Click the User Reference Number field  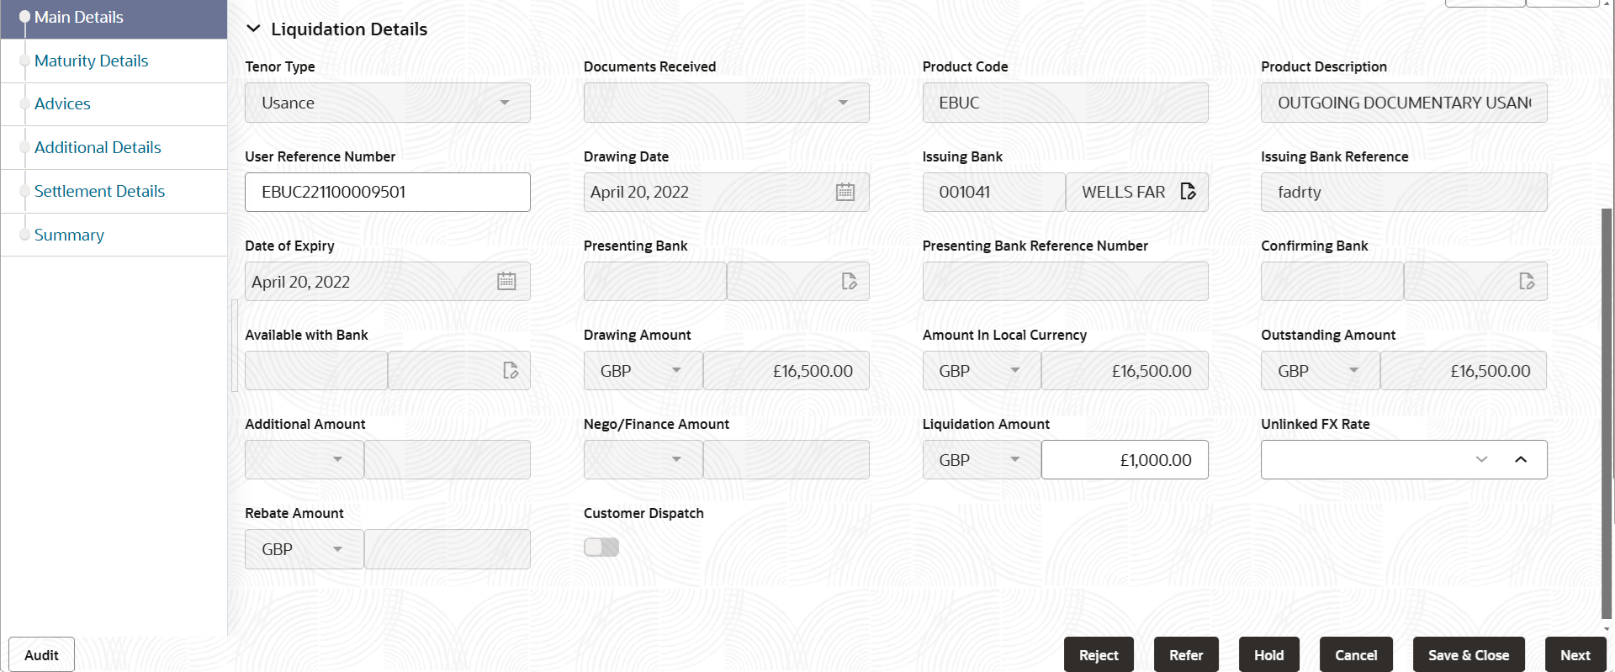point(388,192)
